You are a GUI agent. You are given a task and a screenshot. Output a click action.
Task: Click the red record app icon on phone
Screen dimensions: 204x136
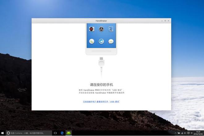pos(92,29)
